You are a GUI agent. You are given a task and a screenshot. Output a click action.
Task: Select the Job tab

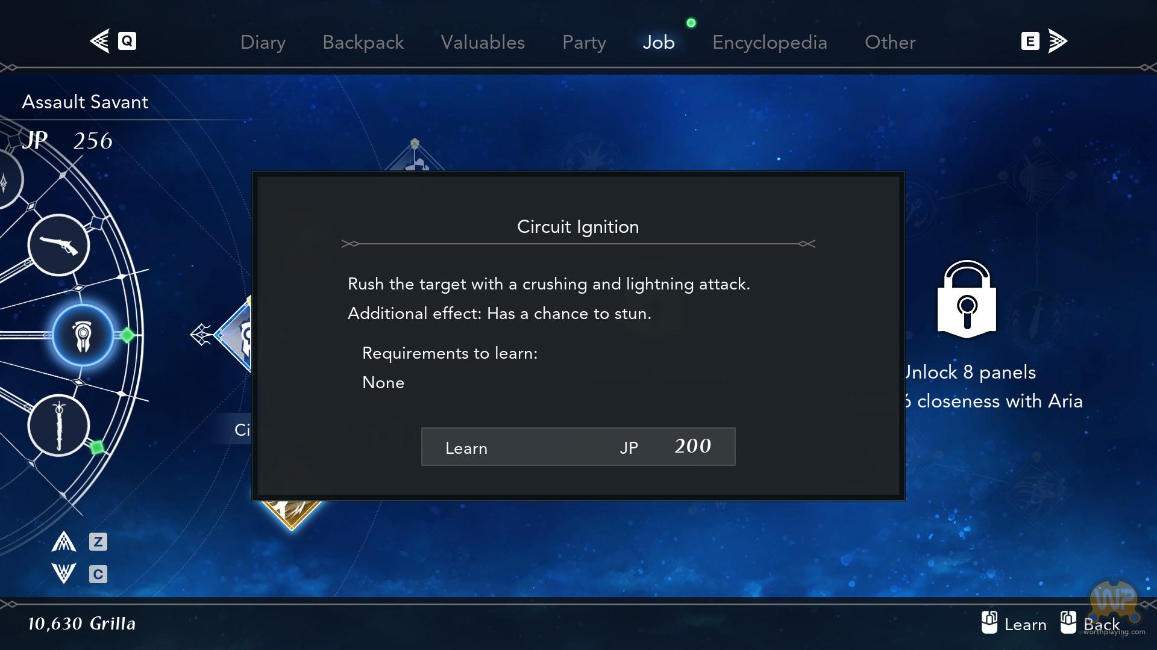pos(658,42)
